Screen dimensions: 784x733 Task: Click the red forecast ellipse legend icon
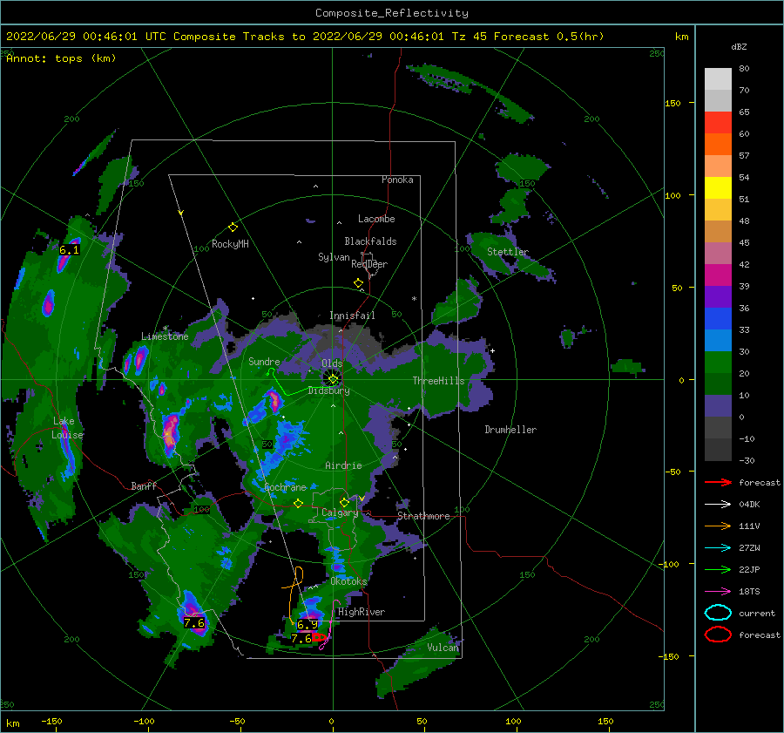[719, 635]
